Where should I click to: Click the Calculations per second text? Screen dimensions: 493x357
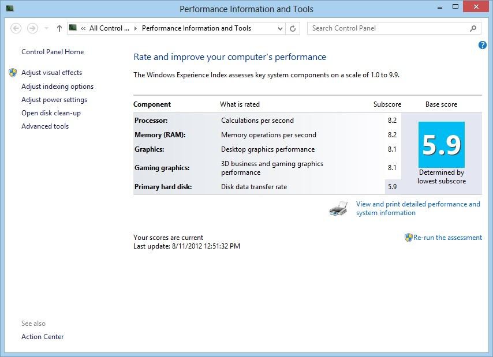pyautogui.click(x=257, y=121)
